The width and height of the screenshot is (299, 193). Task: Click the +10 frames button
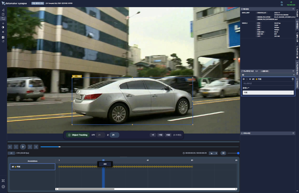click(160, 135)
